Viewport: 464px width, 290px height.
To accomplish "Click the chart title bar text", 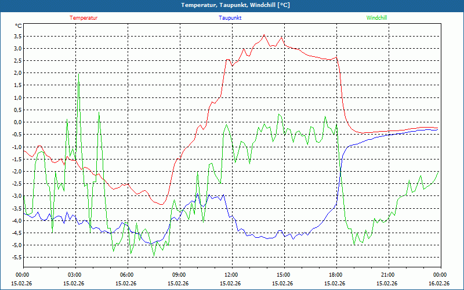I will click(232, 5).
